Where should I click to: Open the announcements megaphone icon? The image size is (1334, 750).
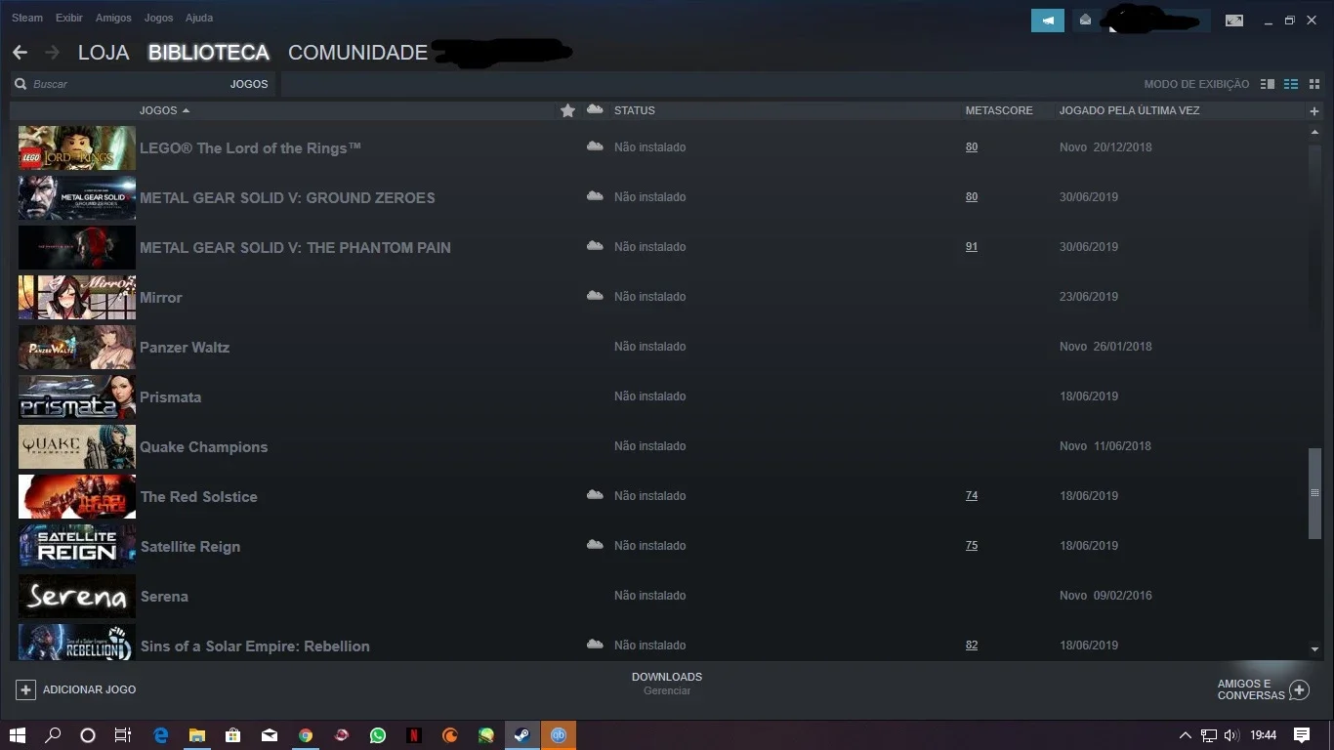tap(1048, 21)
